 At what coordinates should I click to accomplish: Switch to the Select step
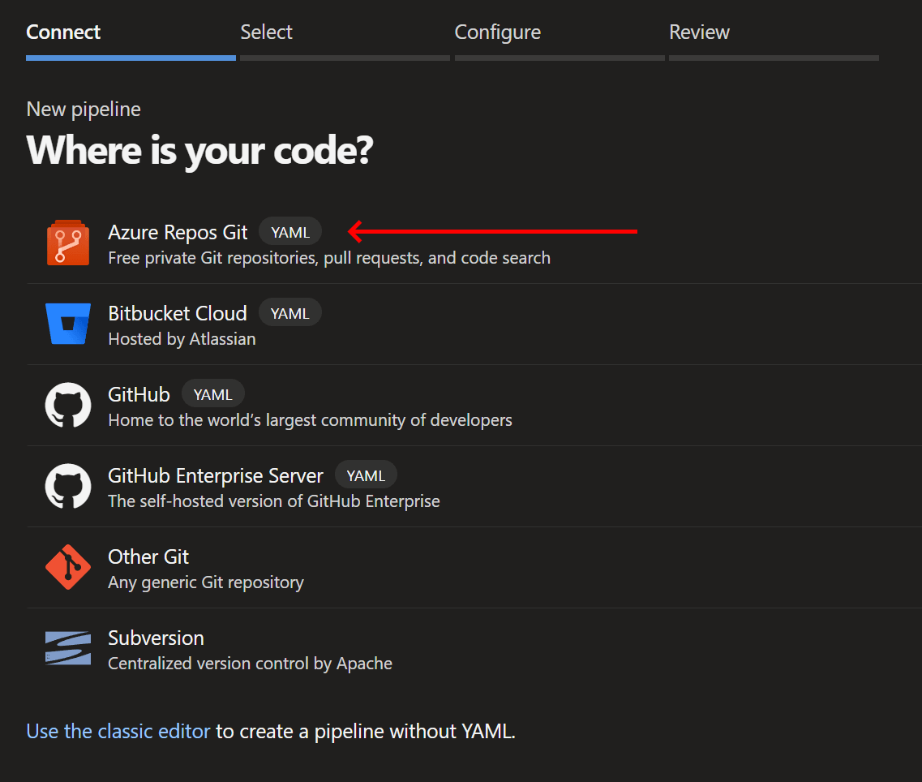pos(266,32)
